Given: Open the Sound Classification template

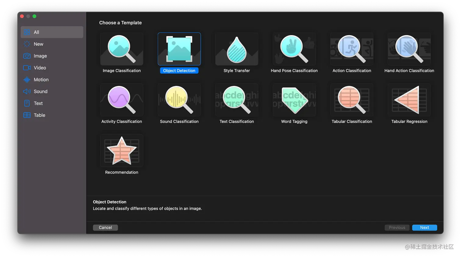Looking at the screenshot, I should 179,100.
